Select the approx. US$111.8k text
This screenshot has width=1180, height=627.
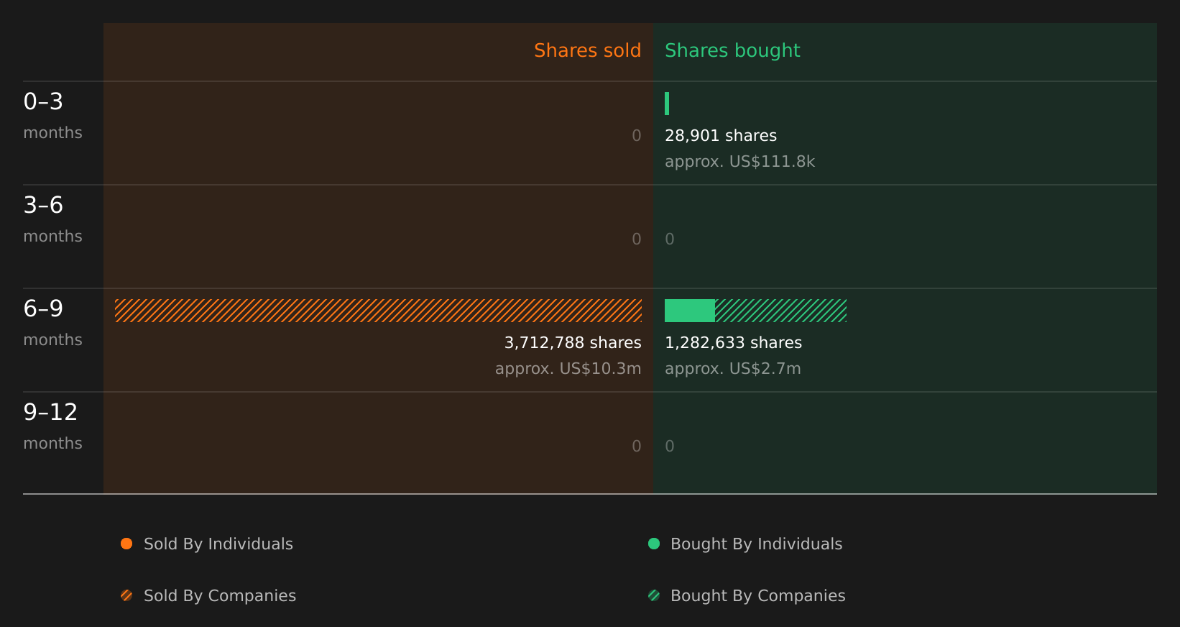pyautogui.click(x=739, y=162)
